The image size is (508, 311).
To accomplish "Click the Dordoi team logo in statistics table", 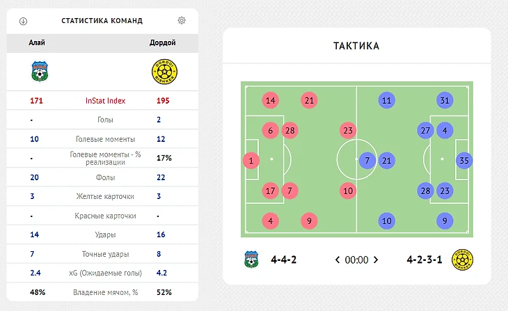I will click(x=163, y=72).
